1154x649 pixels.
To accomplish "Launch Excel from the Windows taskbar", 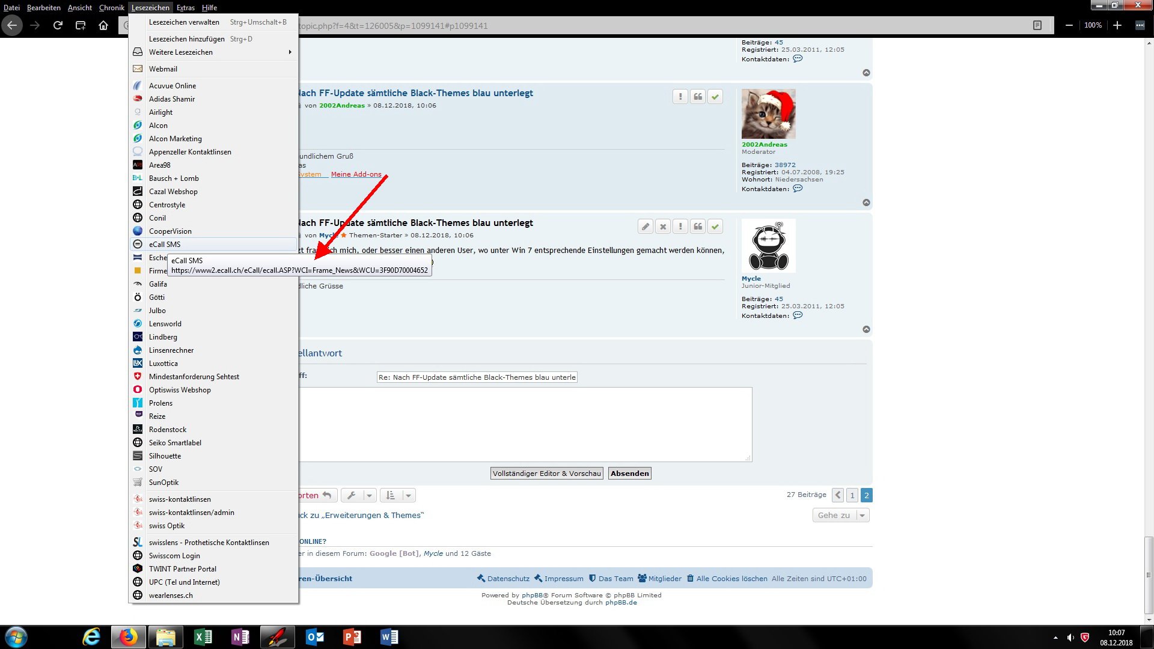I will tap(203, 637).
